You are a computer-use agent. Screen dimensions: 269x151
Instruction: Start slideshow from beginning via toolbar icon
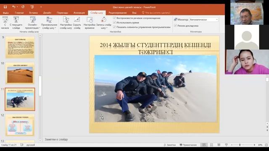(32, 7)
